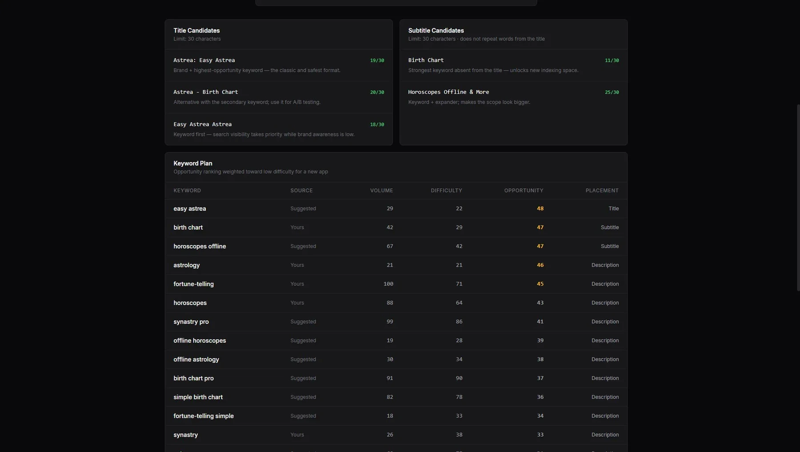
Task: Select the "easy astrea" keyword row
Action: click(x=396, y=209)
